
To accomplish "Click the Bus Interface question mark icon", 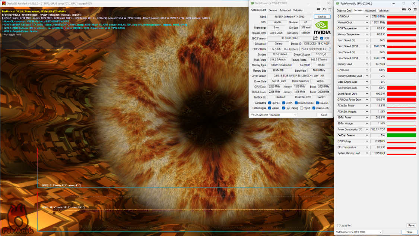I will (330, 49).
